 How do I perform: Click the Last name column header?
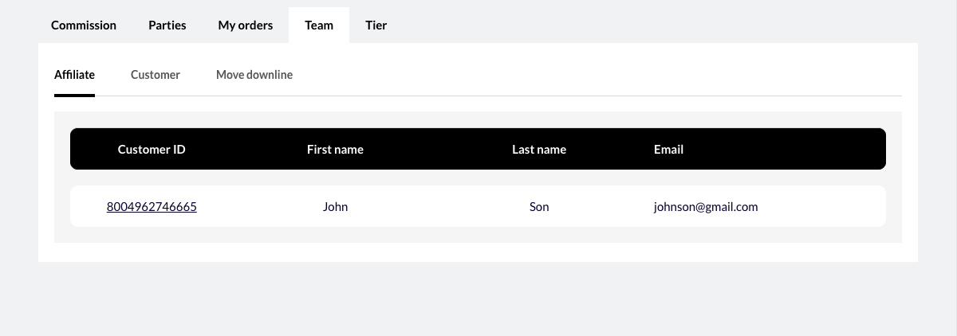[x=539, y=150]
